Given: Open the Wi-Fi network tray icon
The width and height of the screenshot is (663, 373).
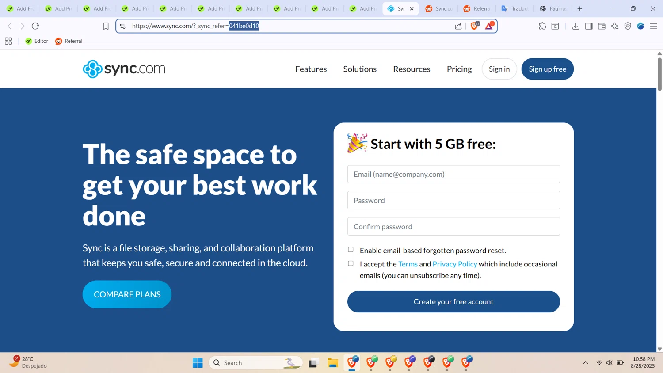Looking at the screenshot, I should pos(599,363).
